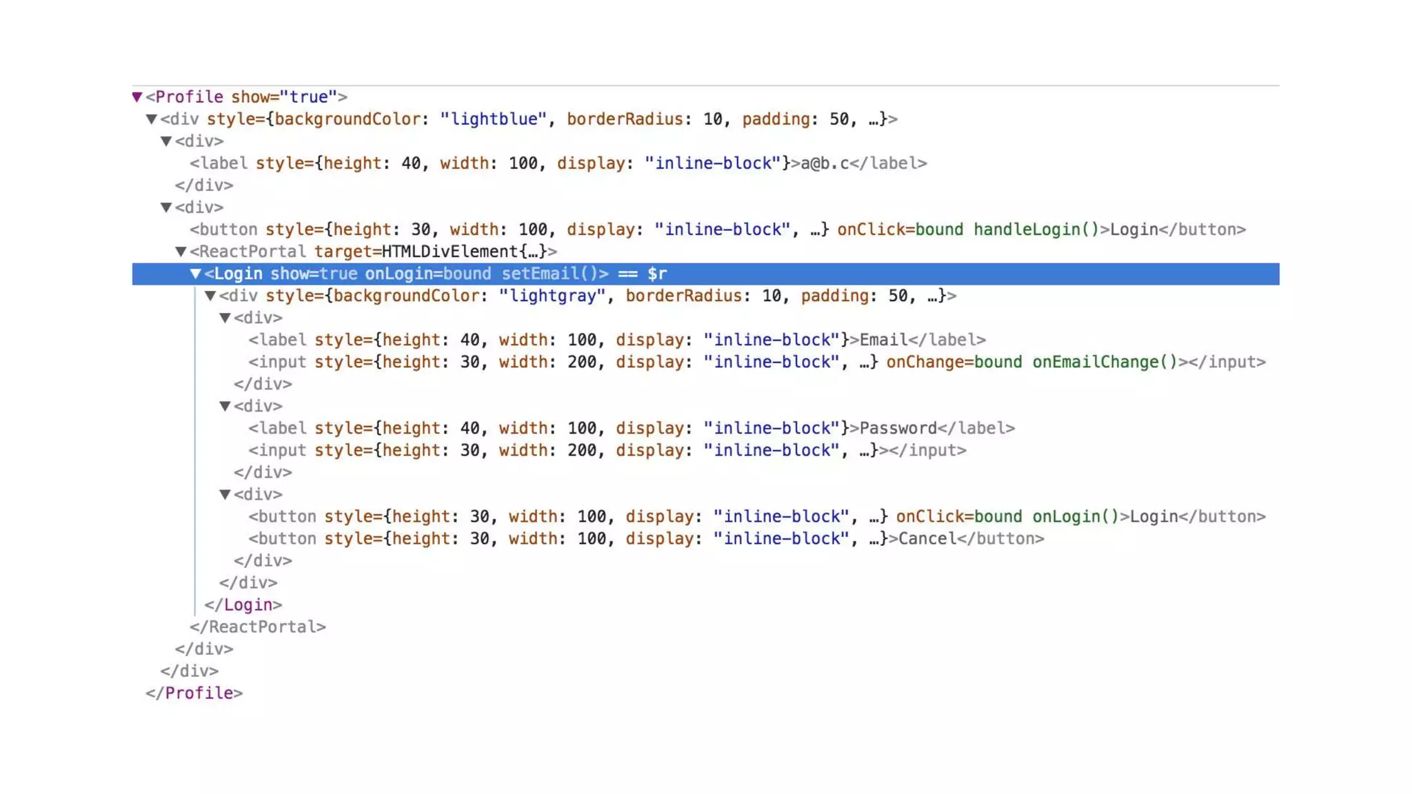Screen dimensions: 1412x794
Task: Collapse the lightblue styled div
Action: (x=152, y=119)
